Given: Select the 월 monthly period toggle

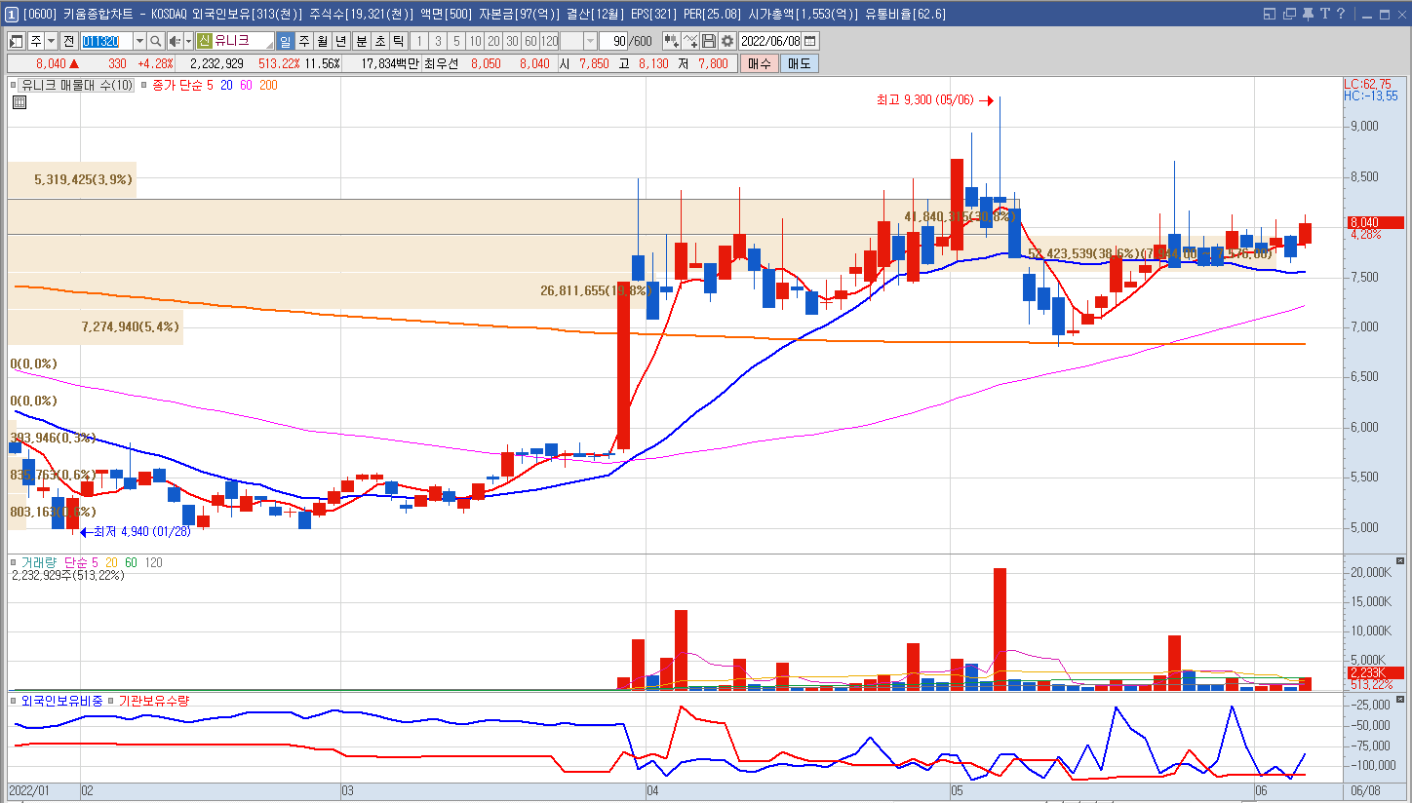Looking at the screenshot, I should [322, 41].
